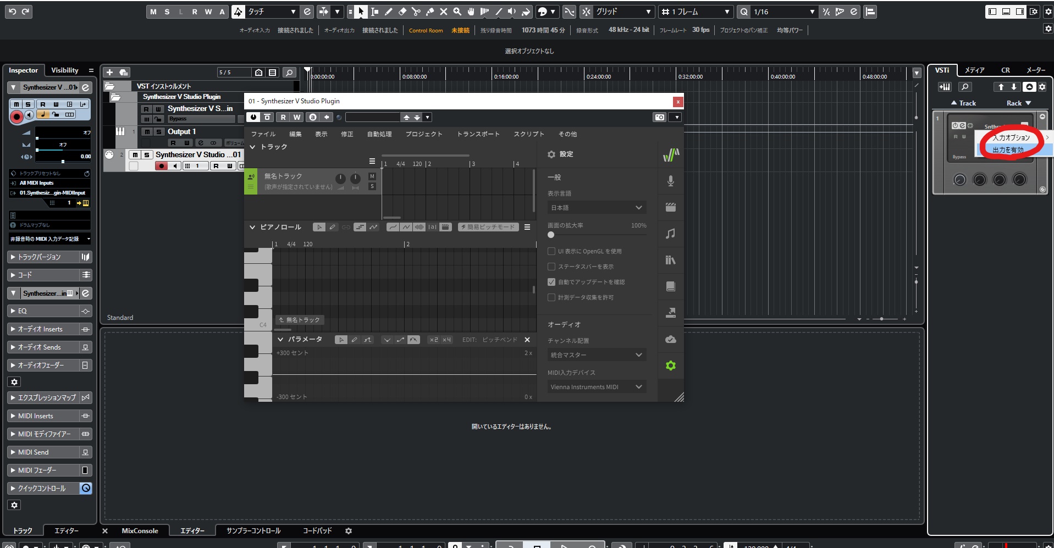Adjust the 画面の拡大率 zoom slider
Viewport: 1054px width, 548px height.
point(550,235)
